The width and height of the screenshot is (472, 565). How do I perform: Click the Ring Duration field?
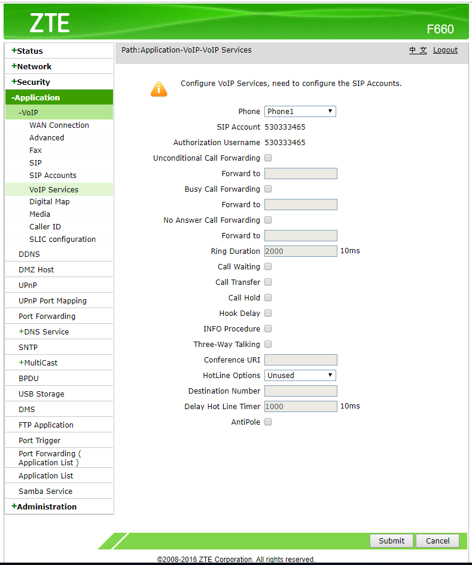point(300,251)
